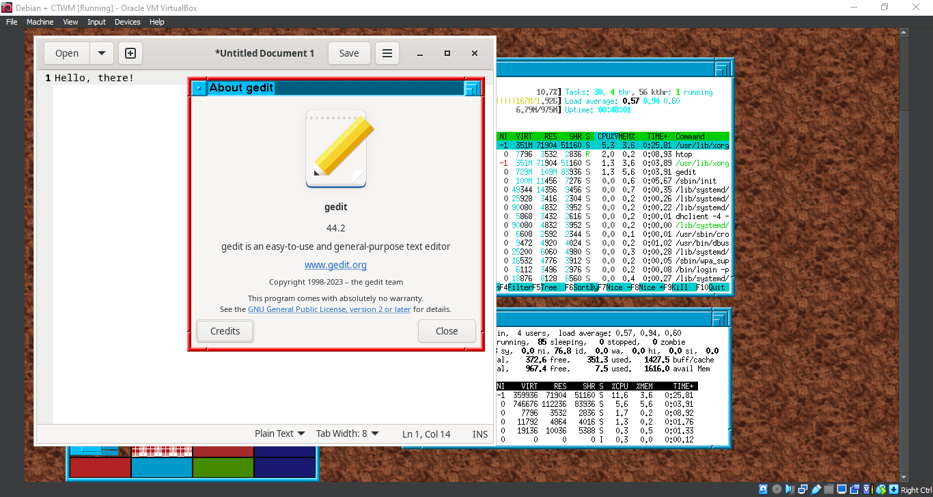The width and height of the screenshot is (933, 497).
Task: Change Tab Width using its dropdown
Action: [347, 434]
